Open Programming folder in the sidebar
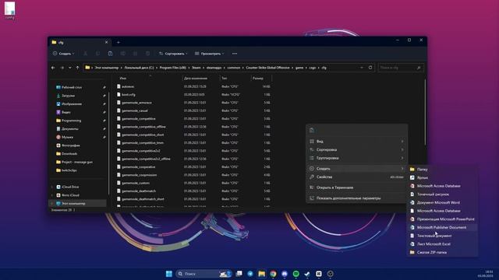 pos(71,121)
